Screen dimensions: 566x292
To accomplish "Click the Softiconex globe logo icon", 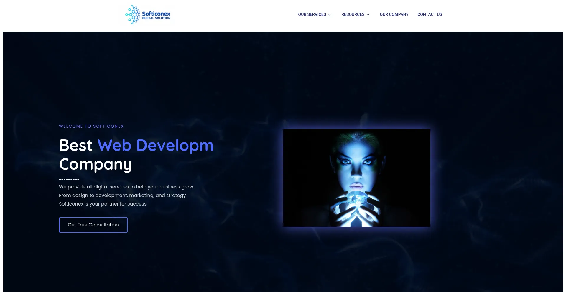I will coord(132,14).
